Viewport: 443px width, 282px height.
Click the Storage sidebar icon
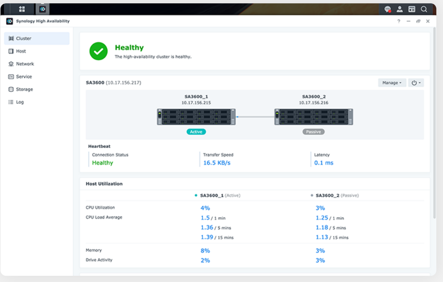[11, 89]
